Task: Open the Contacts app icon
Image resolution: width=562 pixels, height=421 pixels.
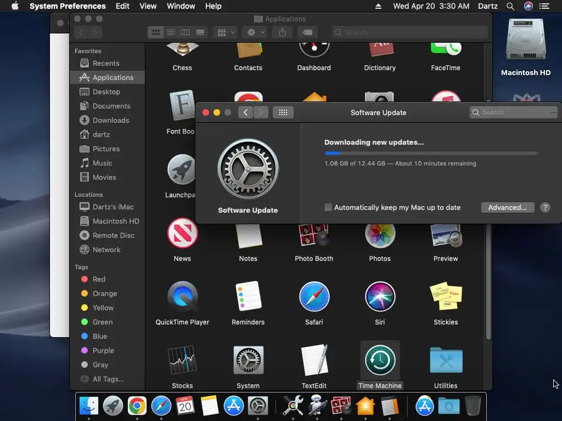Action: (249, 50)
